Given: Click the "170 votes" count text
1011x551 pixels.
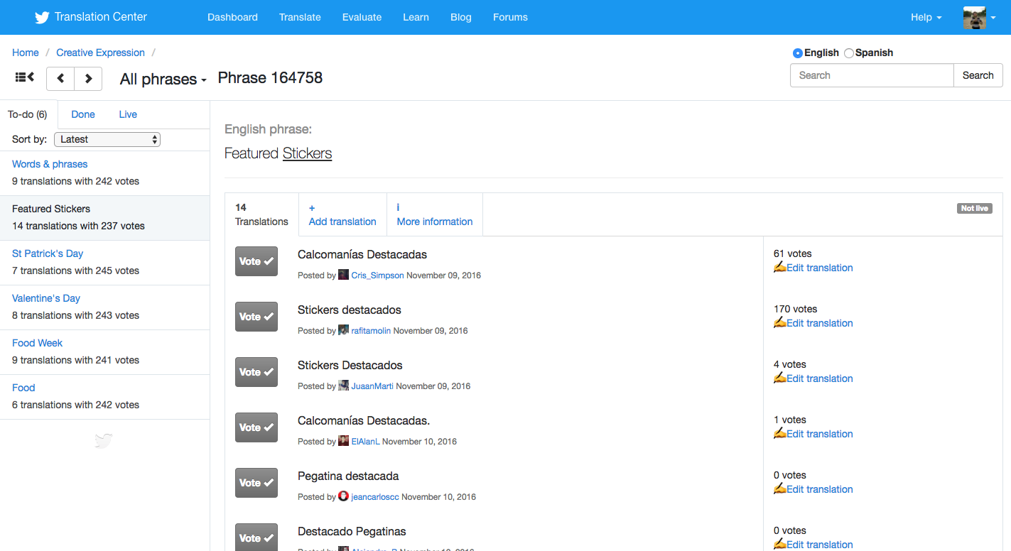Looking at the screenshot, I should [x=795, y=309].
